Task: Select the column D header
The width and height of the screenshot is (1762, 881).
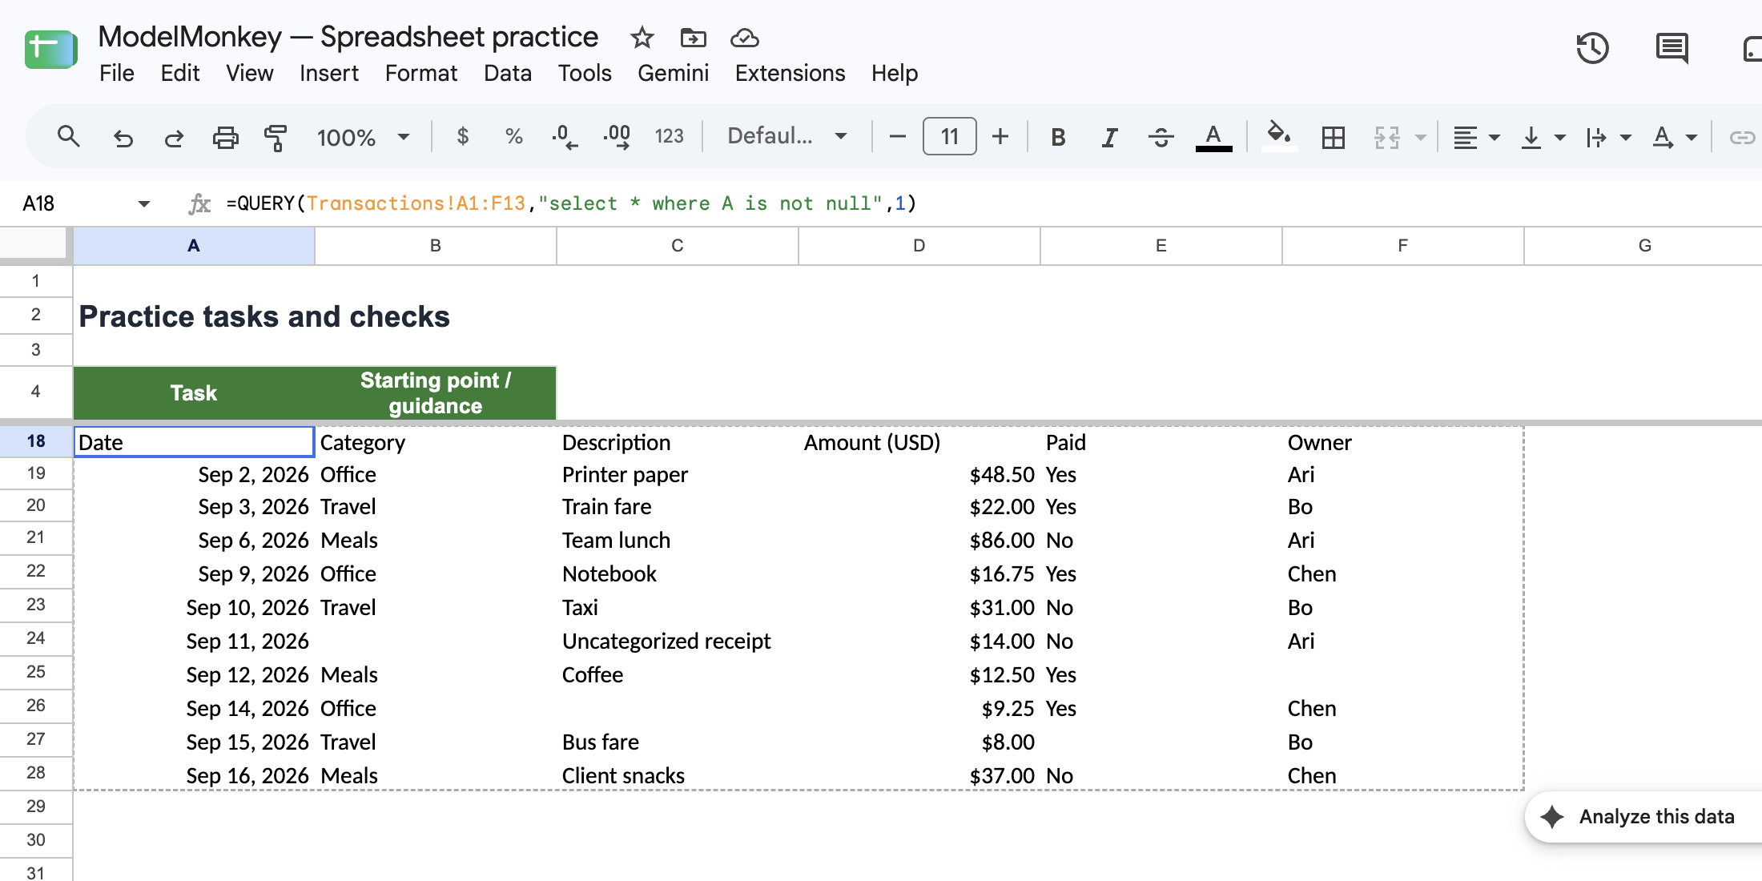Action: coord(919,246)
